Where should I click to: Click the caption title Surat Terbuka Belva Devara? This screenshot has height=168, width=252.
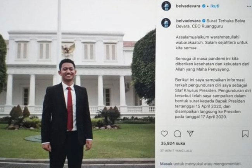[x=211, y=23]
